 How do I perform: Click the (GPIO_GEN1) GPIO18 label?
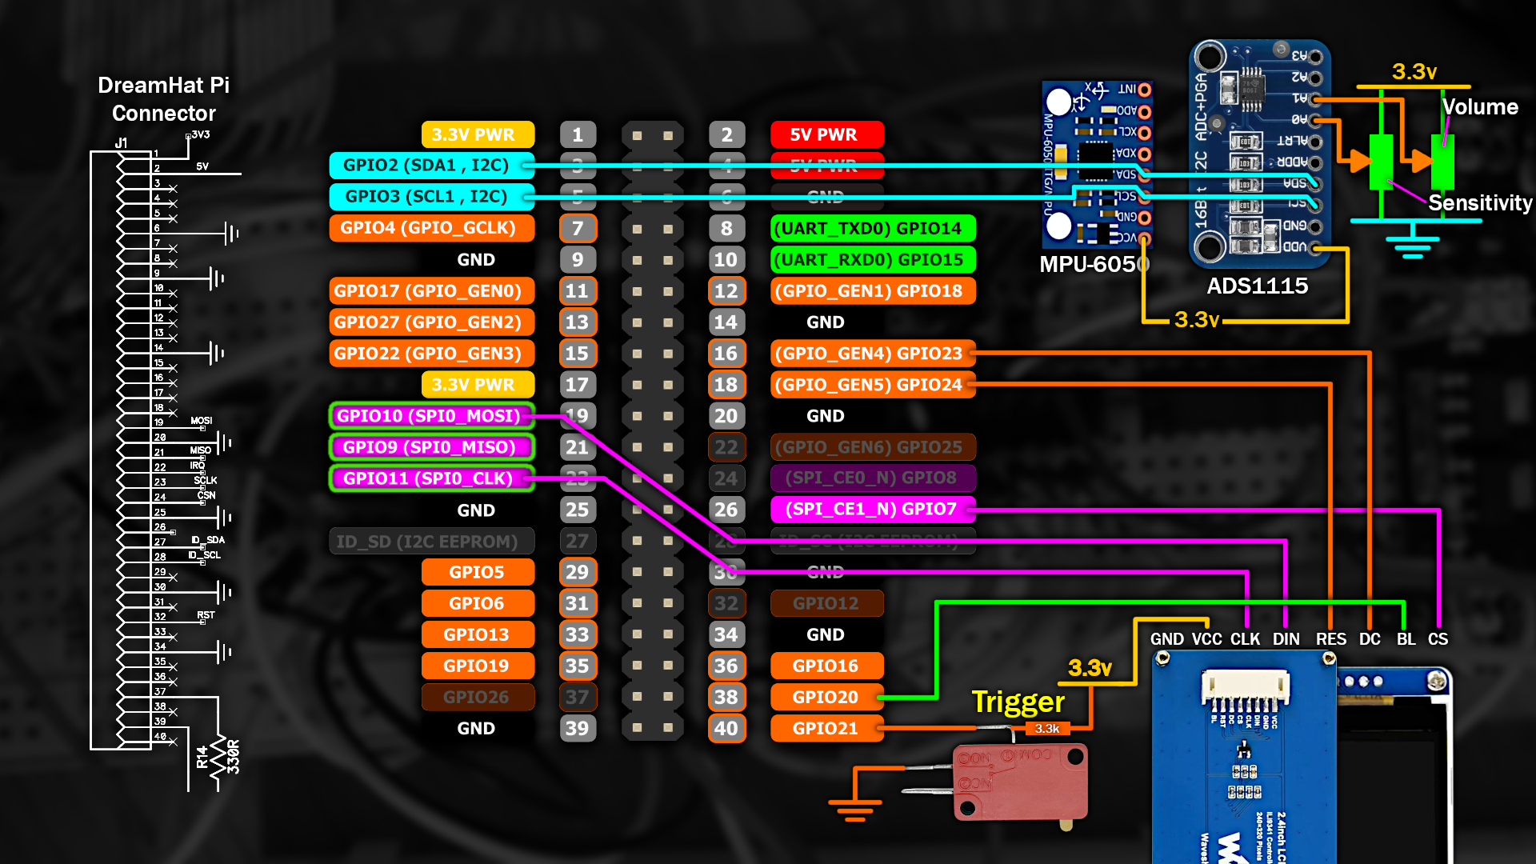(873, 290)
